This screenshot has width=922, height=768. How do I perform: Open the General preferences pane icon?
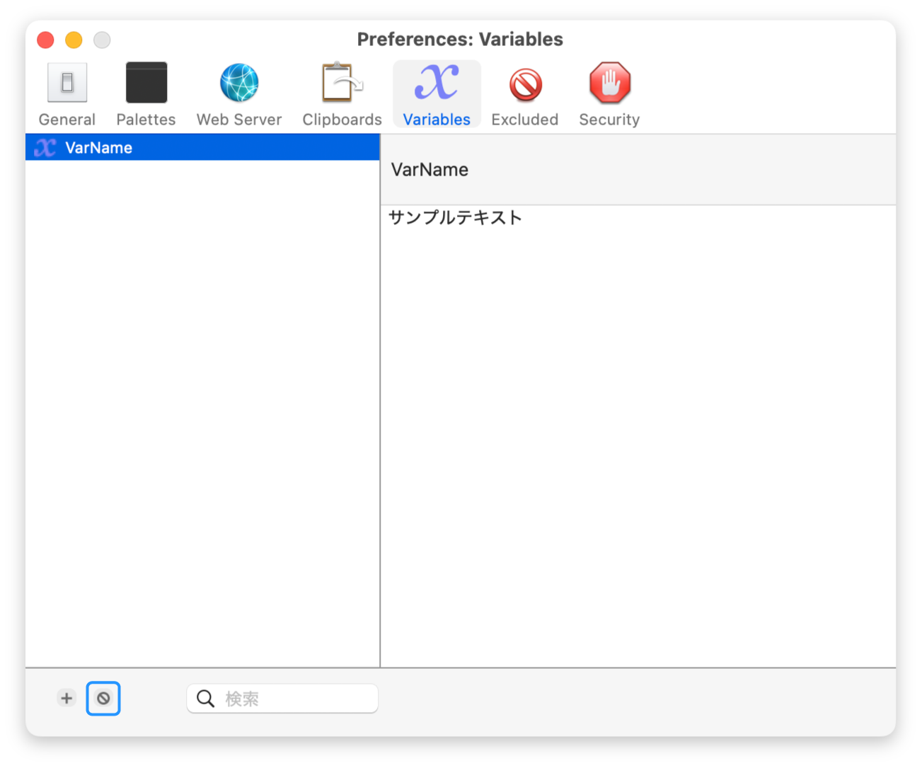tap(67, 84)
